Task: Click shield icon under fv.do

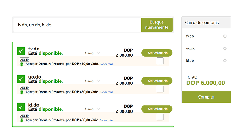Action: (22, 64)
